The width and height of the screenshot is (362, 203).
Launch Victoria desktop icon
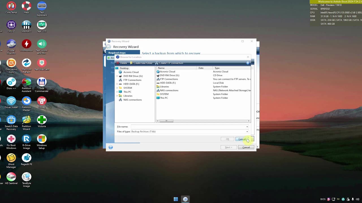click(42, 121)
